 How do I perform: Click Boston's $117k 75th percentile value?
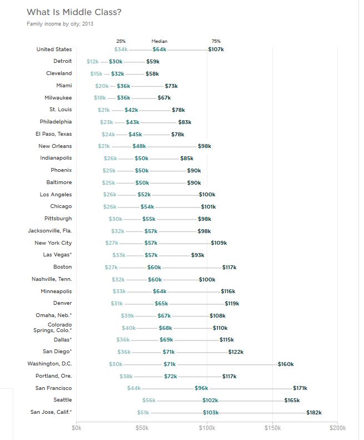[230, 268]
